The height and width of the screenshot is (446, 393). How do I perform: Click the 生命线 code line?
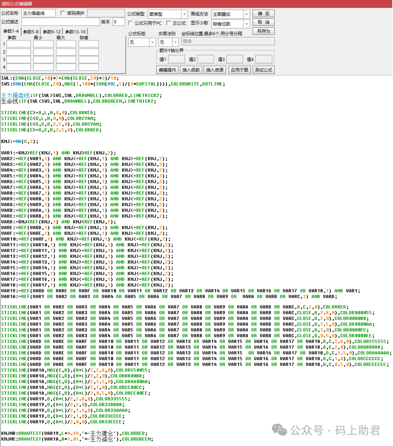click(x=79, y=101)
